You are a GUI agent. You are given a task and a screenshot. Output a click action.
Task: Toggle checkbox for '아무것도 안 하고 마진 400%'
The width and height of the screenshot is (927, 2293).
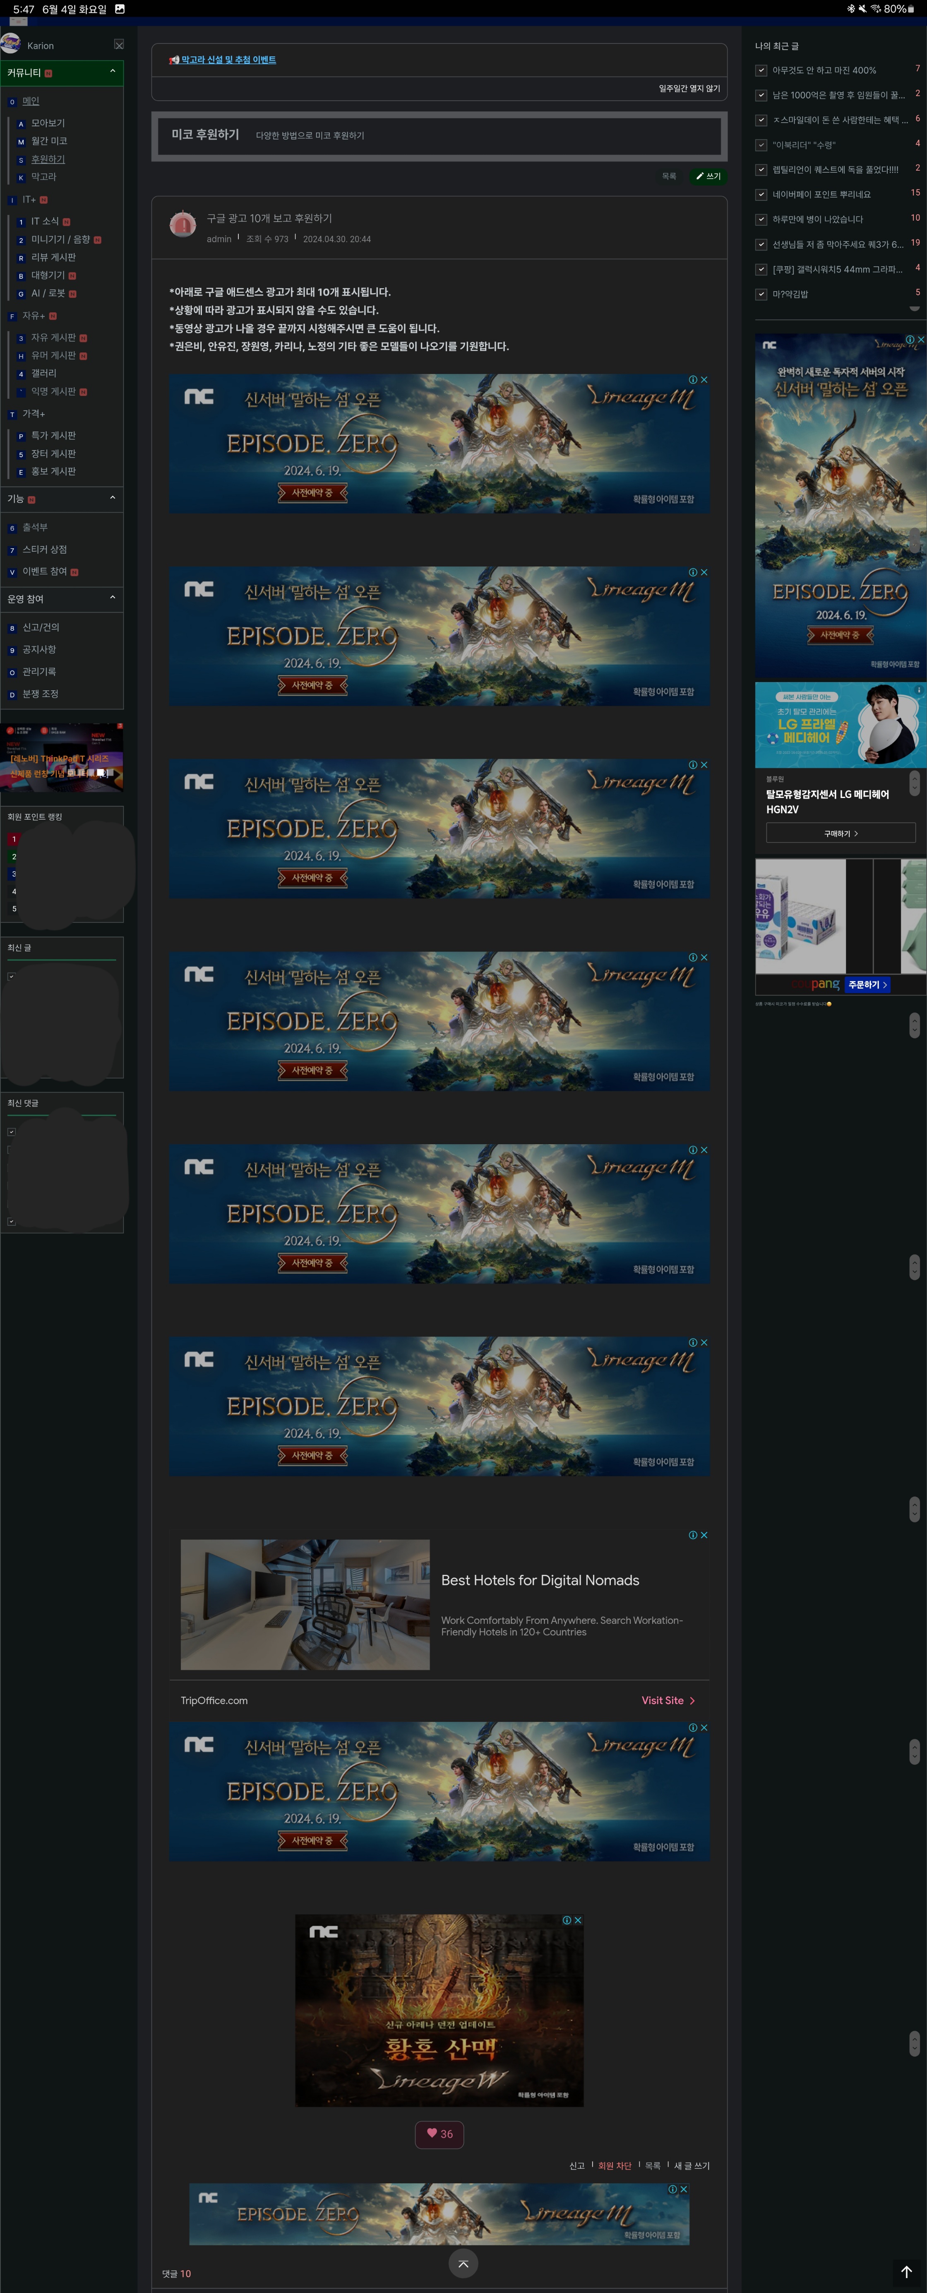click(761, 70)
